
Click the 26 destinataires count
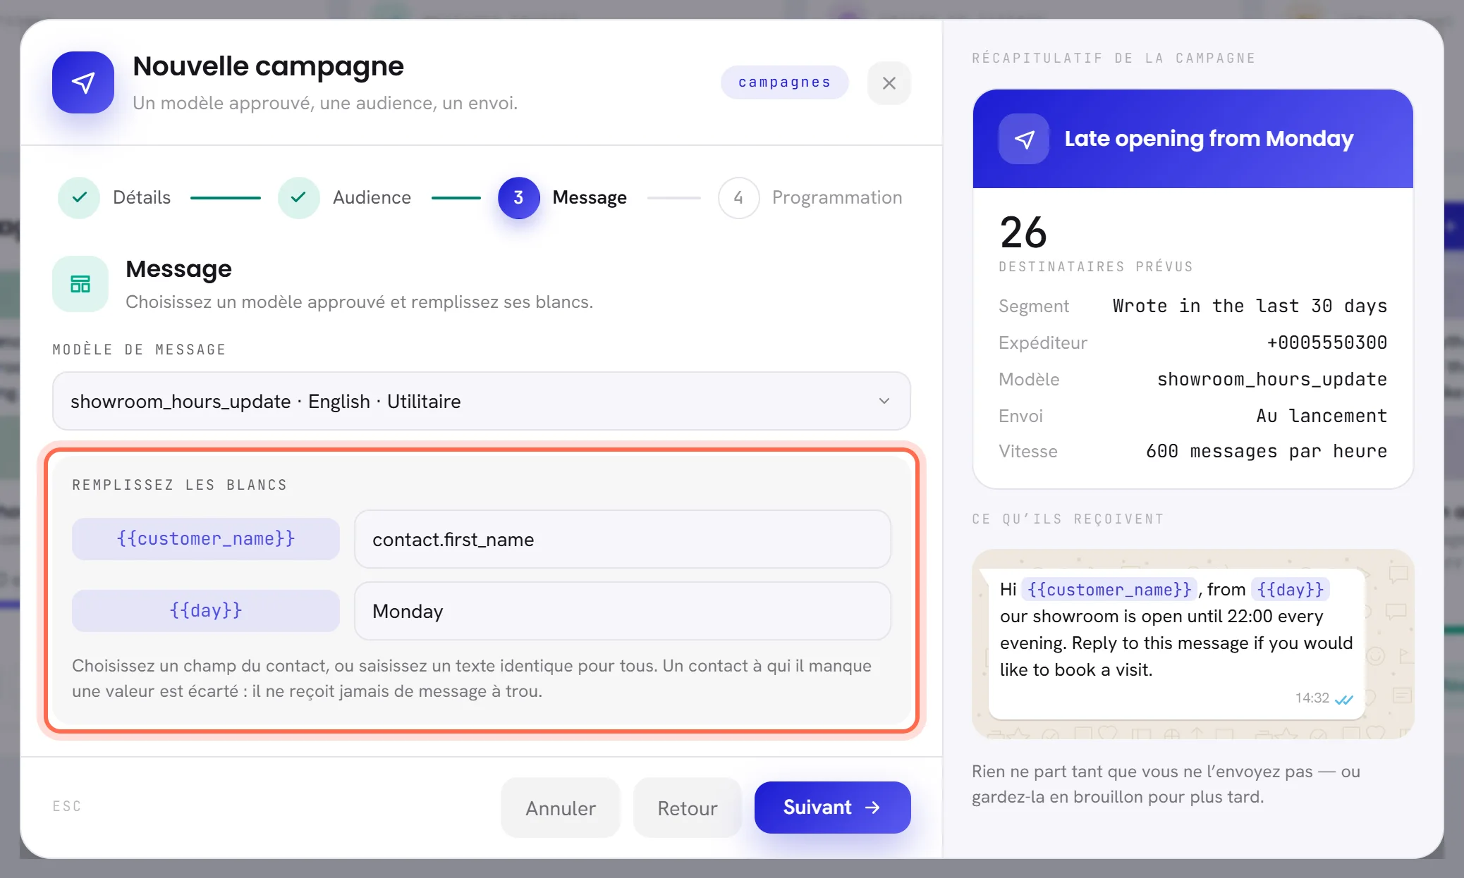(1023, 233)
